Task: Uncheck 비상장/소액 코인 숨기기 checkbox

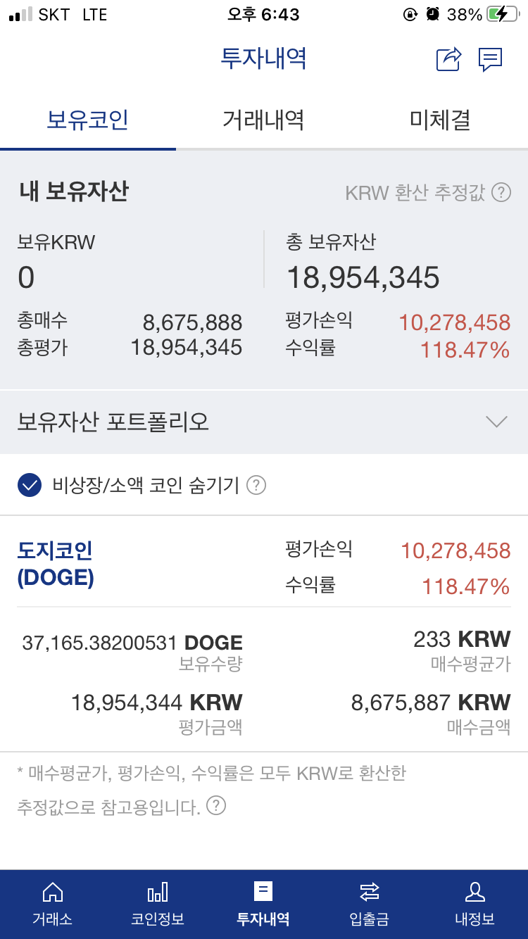Action: [x=30, y=485]
